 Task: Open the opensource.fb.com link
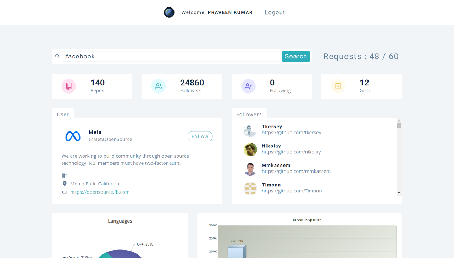click(100, 192)
